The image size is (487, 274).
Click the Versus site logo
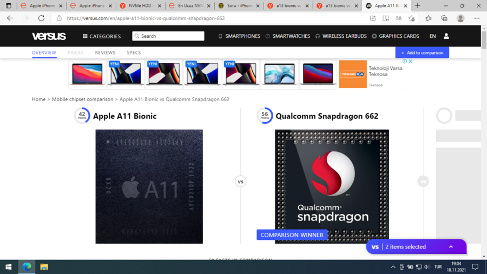(x=49, y=36)
